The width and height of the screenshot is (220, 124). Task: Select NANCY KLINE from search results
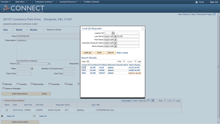135,73
